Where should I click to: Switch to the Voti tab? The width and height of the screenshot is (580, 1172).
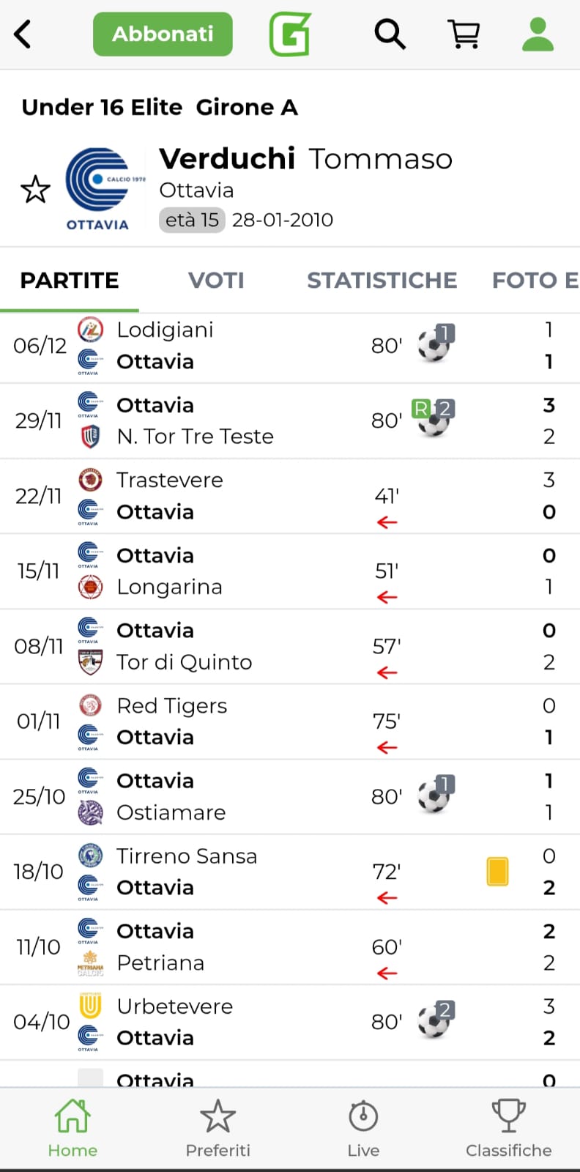tap(216, 280)
